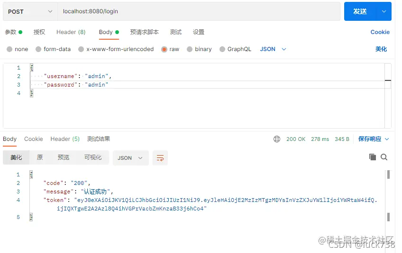Click 美化 beautify link in request body
402x253 pixels.
point(381,49)
